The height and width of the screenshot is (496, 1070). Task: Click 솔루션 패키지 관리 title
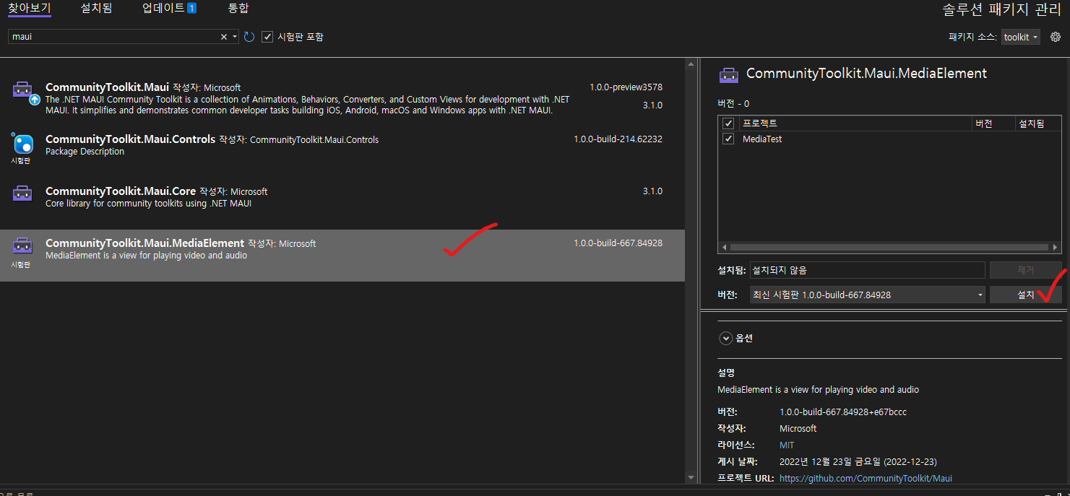click(1001, 10)
